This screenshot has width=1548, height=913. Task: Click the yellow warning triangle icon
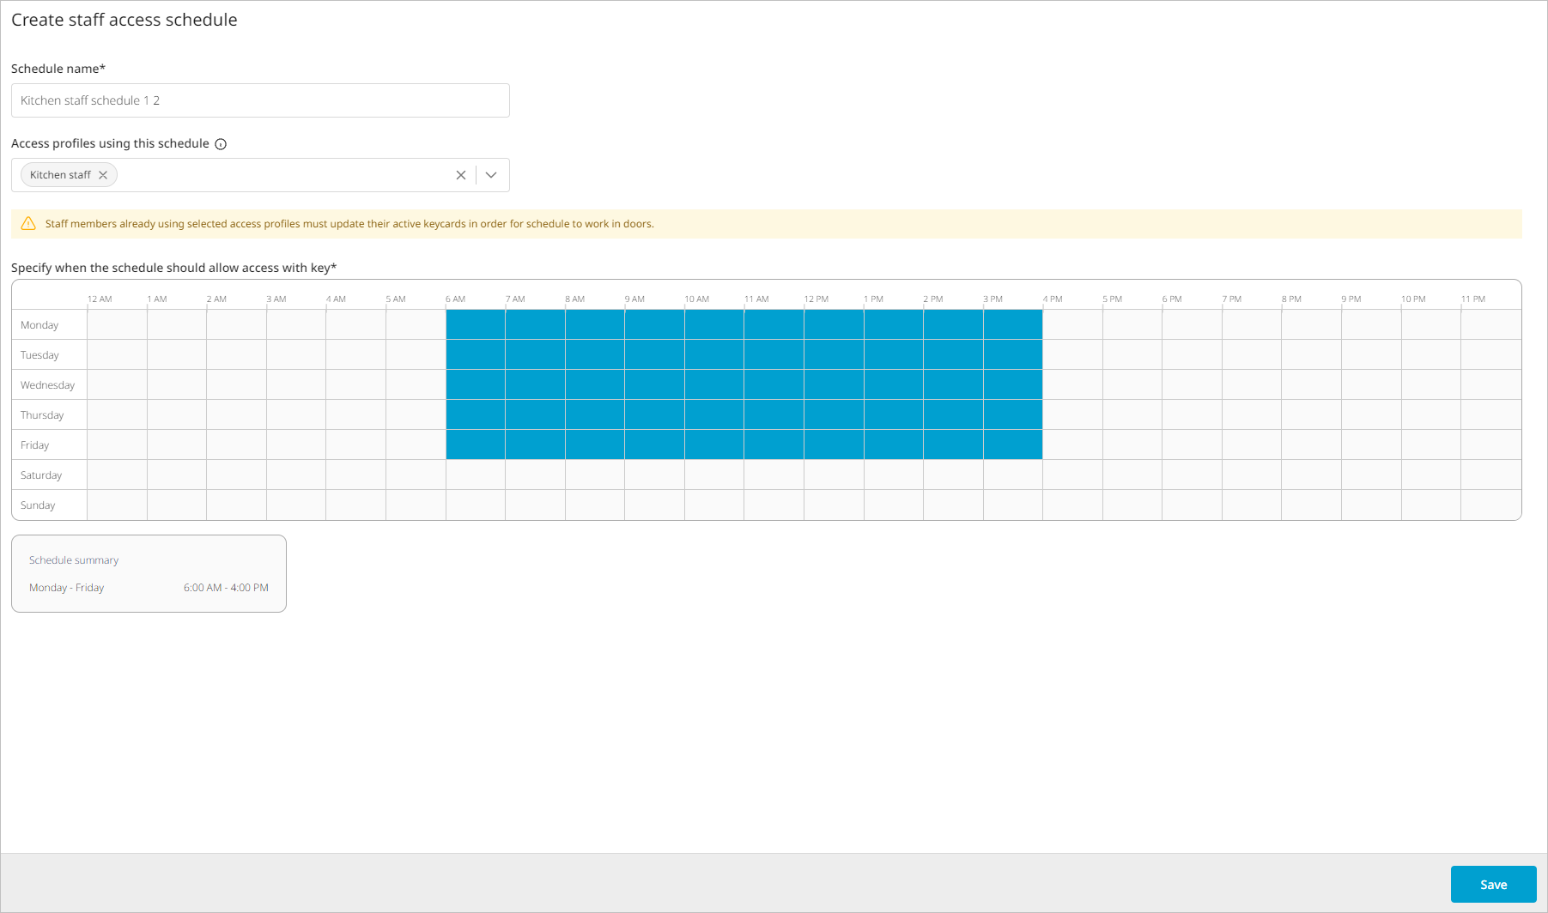point(28,224)
